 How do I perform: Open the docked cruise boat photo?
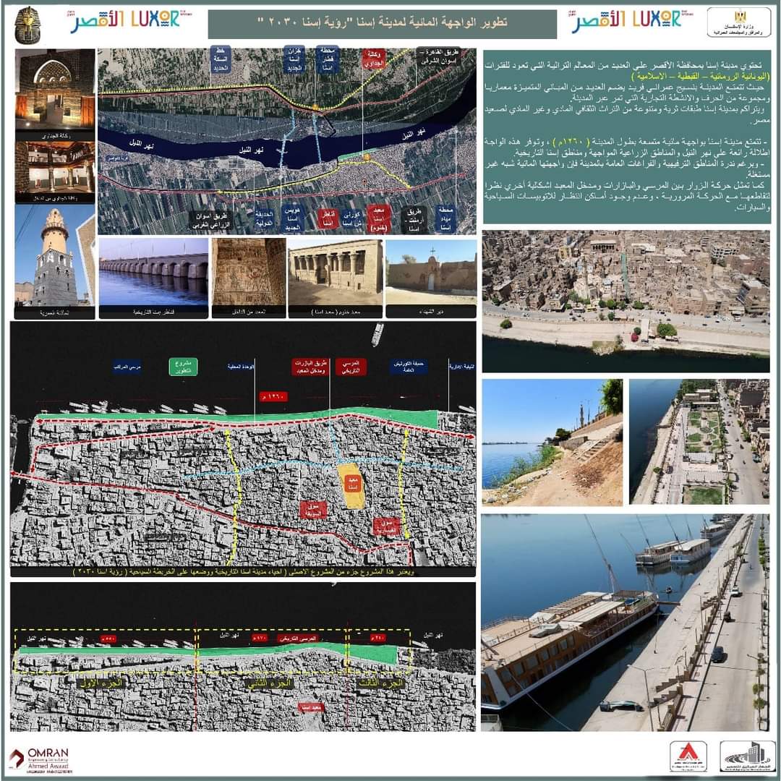626,622
